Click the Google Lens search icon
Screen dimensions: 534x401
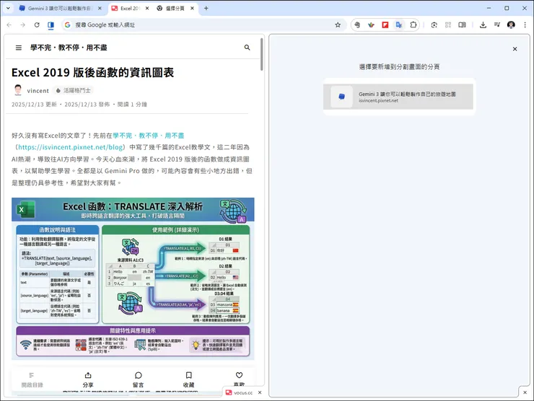click(x=434, y=25)
